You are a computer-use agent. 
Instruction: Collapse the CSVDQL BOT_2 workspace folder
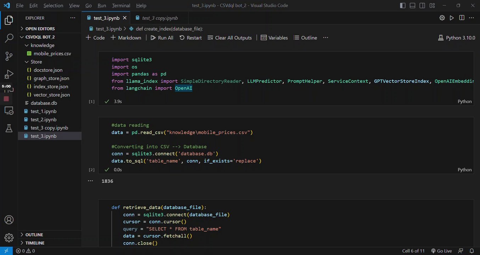pyautogui.click(x=50, y=37)
